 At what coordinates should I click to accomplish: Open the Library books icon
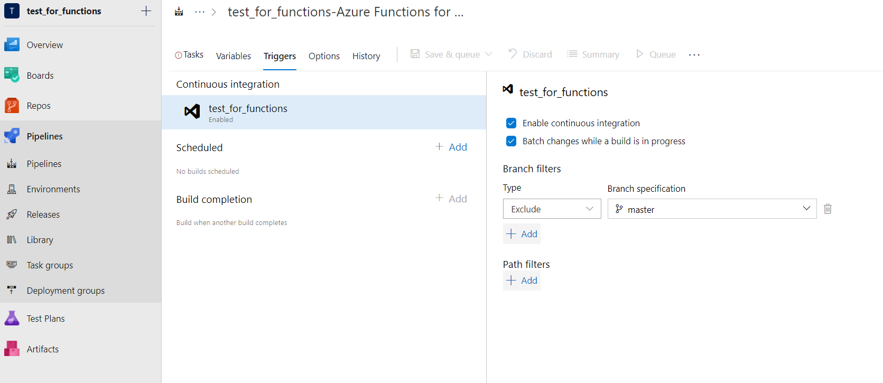point(12,240)
